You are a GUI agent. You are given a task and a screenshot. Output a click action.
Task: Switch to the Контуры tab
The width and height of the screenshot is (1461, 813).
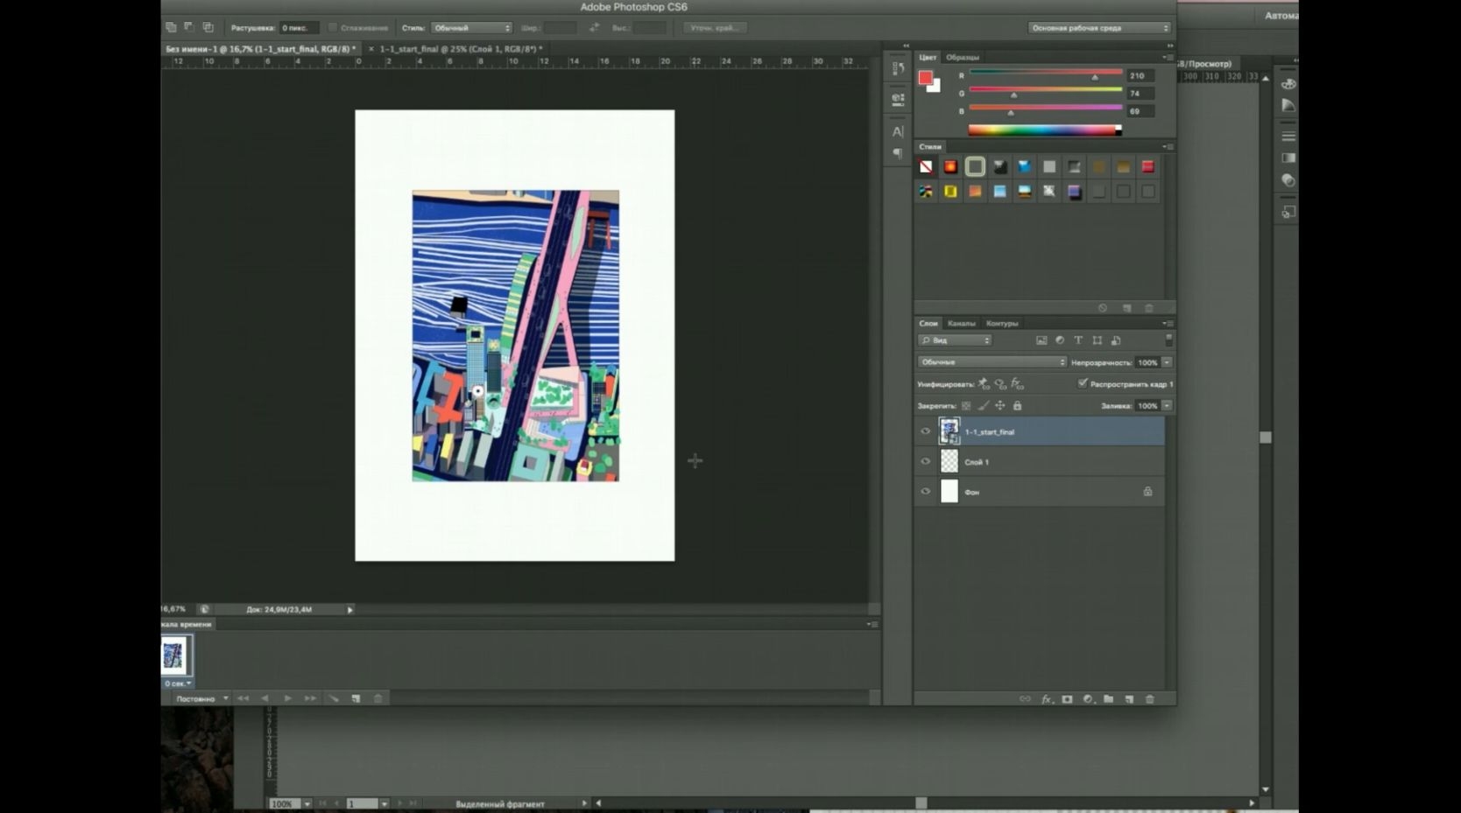pos(1002,324)
